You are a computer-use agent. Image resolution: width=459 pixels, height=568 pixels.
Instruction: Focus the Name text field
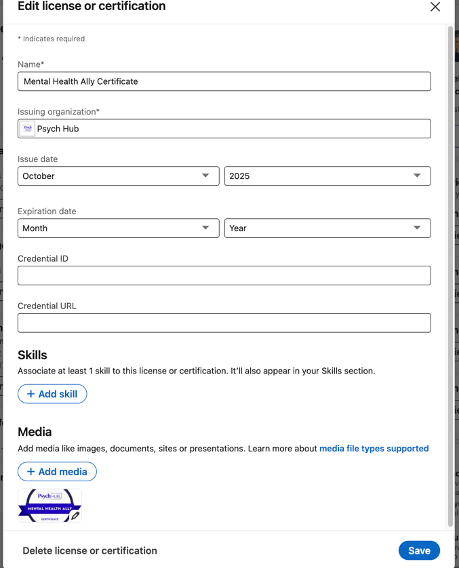pyautogui.click(x=224, y=81)
